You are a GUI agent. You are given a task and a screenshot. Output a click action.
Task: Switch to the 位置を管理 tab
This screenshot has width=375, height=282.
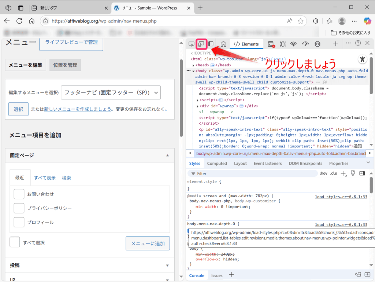click(x=65, y=65)
